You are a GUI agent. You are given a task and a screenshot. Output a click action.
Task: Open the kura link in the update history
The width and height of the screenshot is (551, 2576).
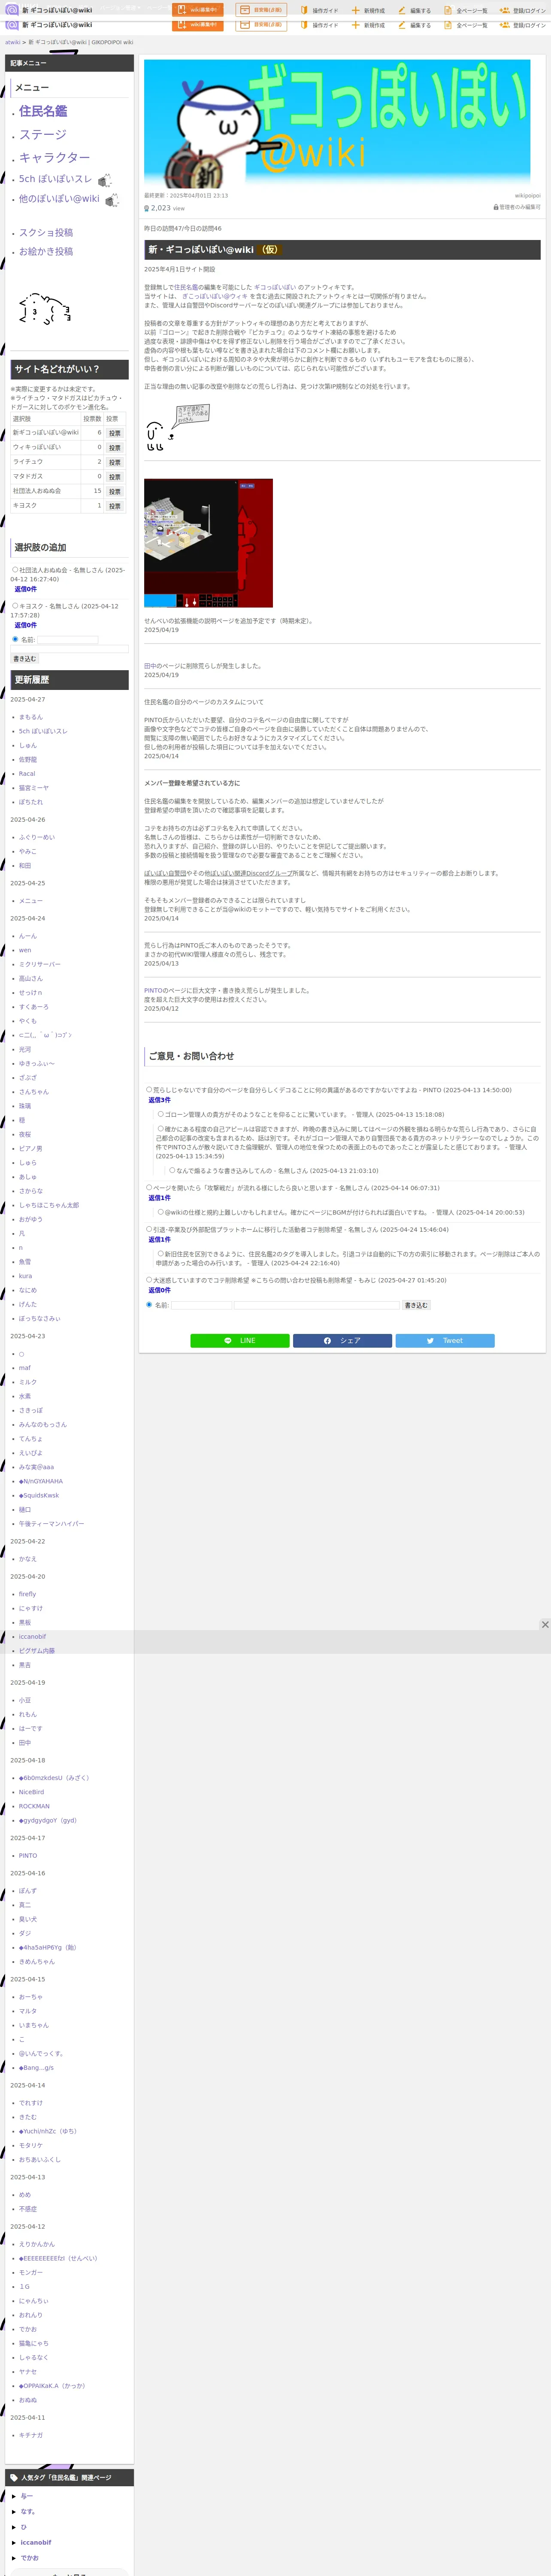25,1276
